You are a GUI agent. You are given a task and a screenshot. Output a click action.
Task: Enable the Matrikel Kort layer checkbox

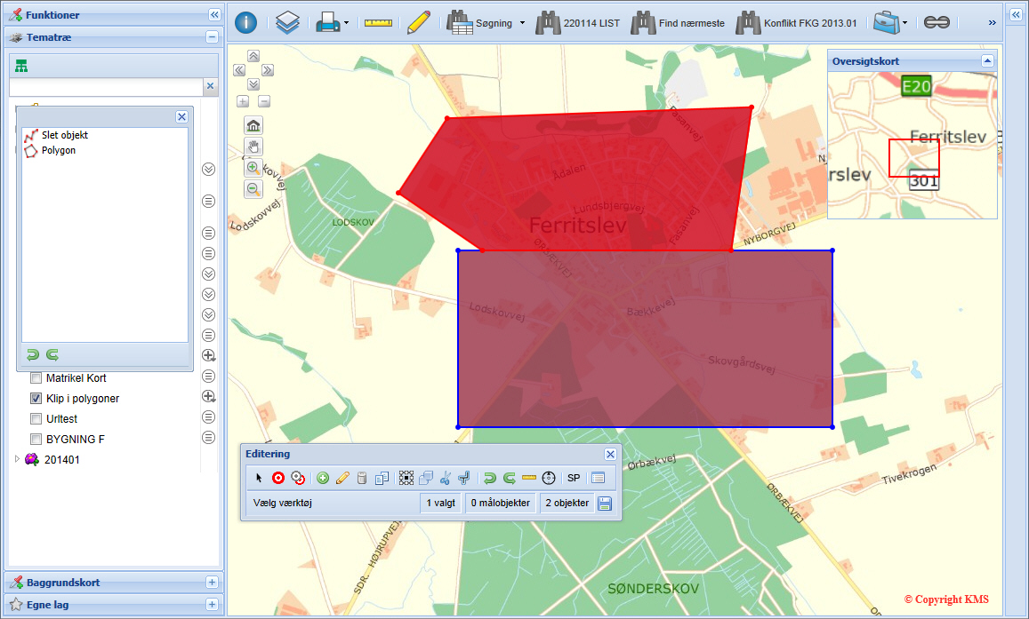(x=36, y=378)
